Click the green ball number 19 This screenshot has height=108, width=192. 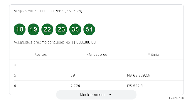33,29
